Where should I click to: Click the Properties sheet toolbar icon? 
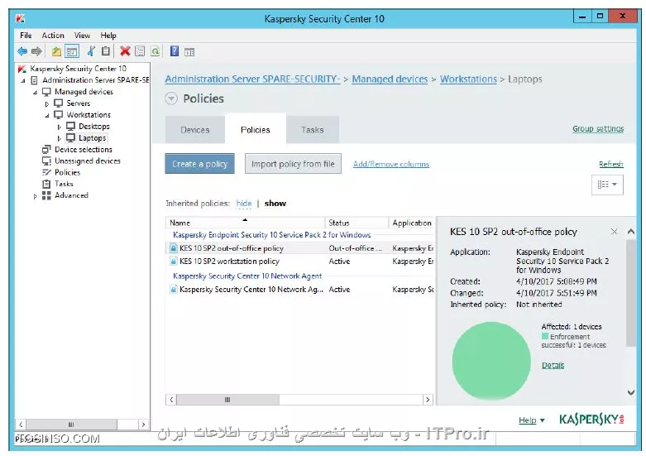tap(140, 51)
